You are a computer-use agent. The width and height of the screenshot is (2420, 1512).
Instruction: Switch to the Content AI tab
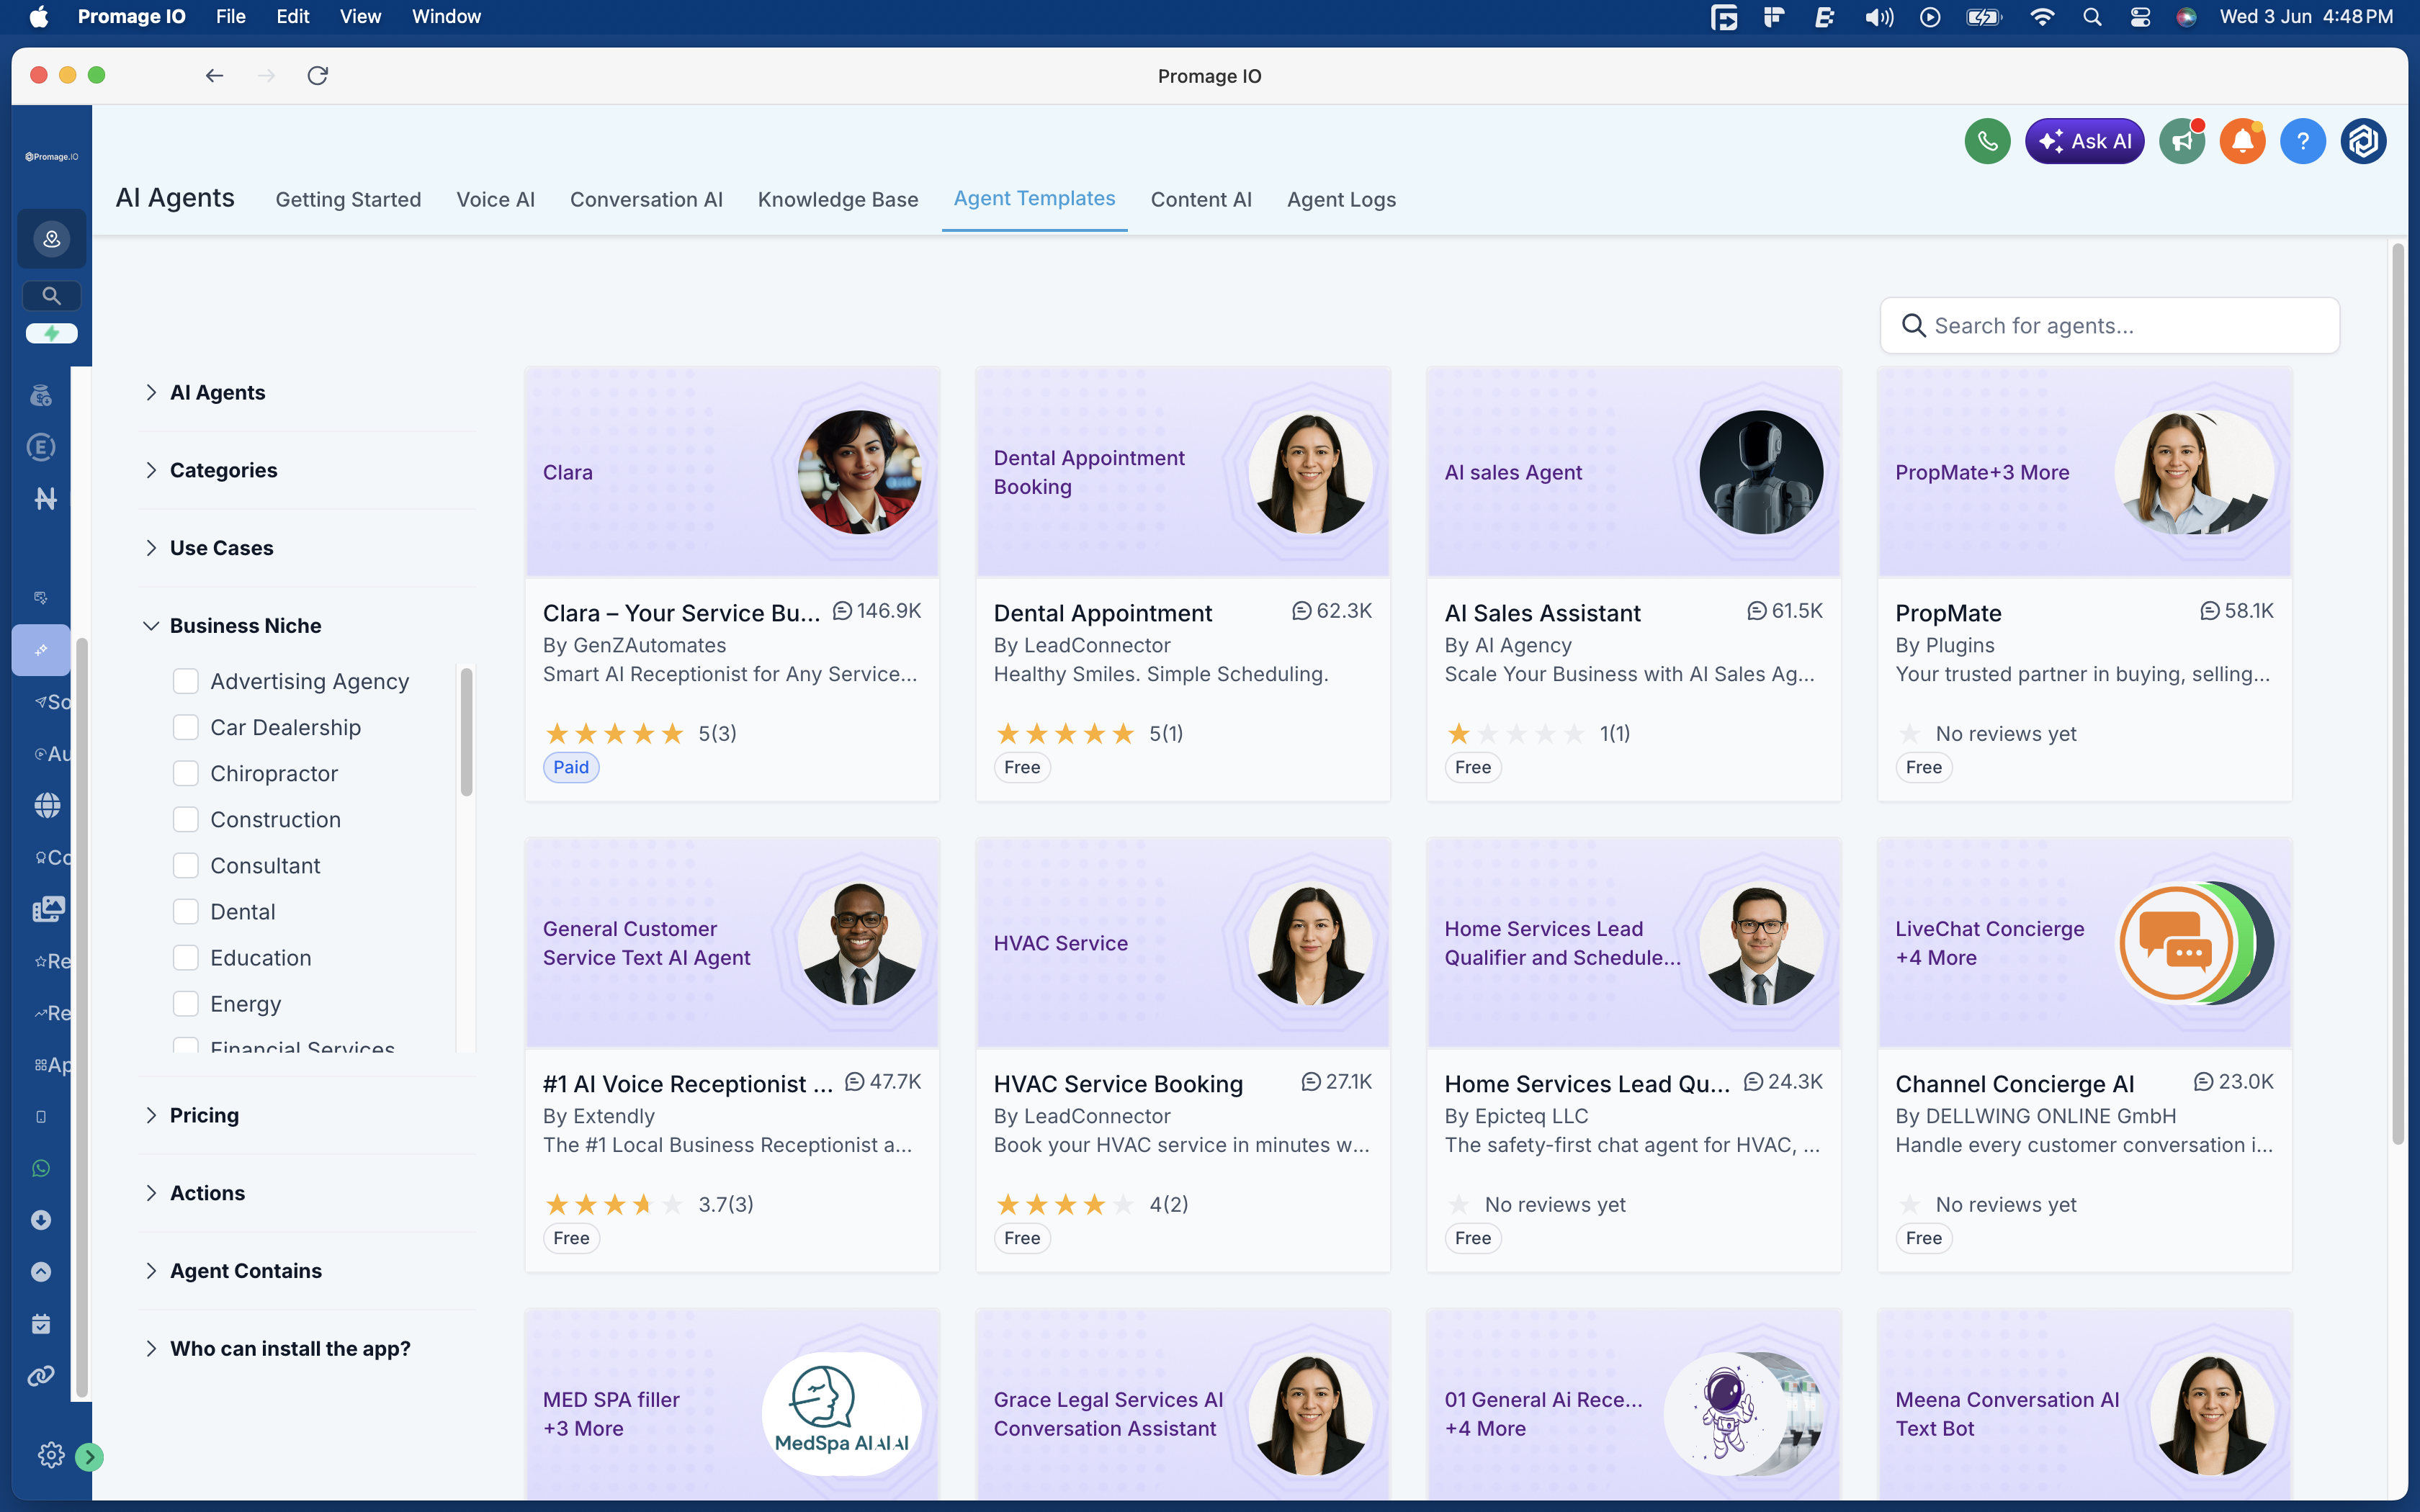1200,199
